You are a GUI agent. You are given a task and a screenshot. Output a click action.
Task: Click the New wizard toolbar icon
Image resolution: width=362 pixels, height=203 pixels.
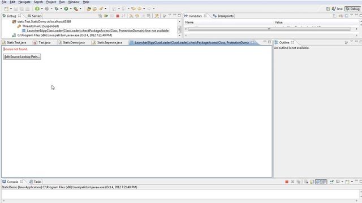[x=6, y=9]
